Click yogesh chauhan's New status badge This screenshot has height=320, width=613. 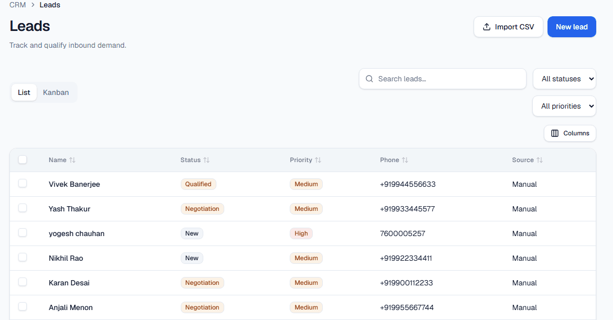tap(192, 233)
